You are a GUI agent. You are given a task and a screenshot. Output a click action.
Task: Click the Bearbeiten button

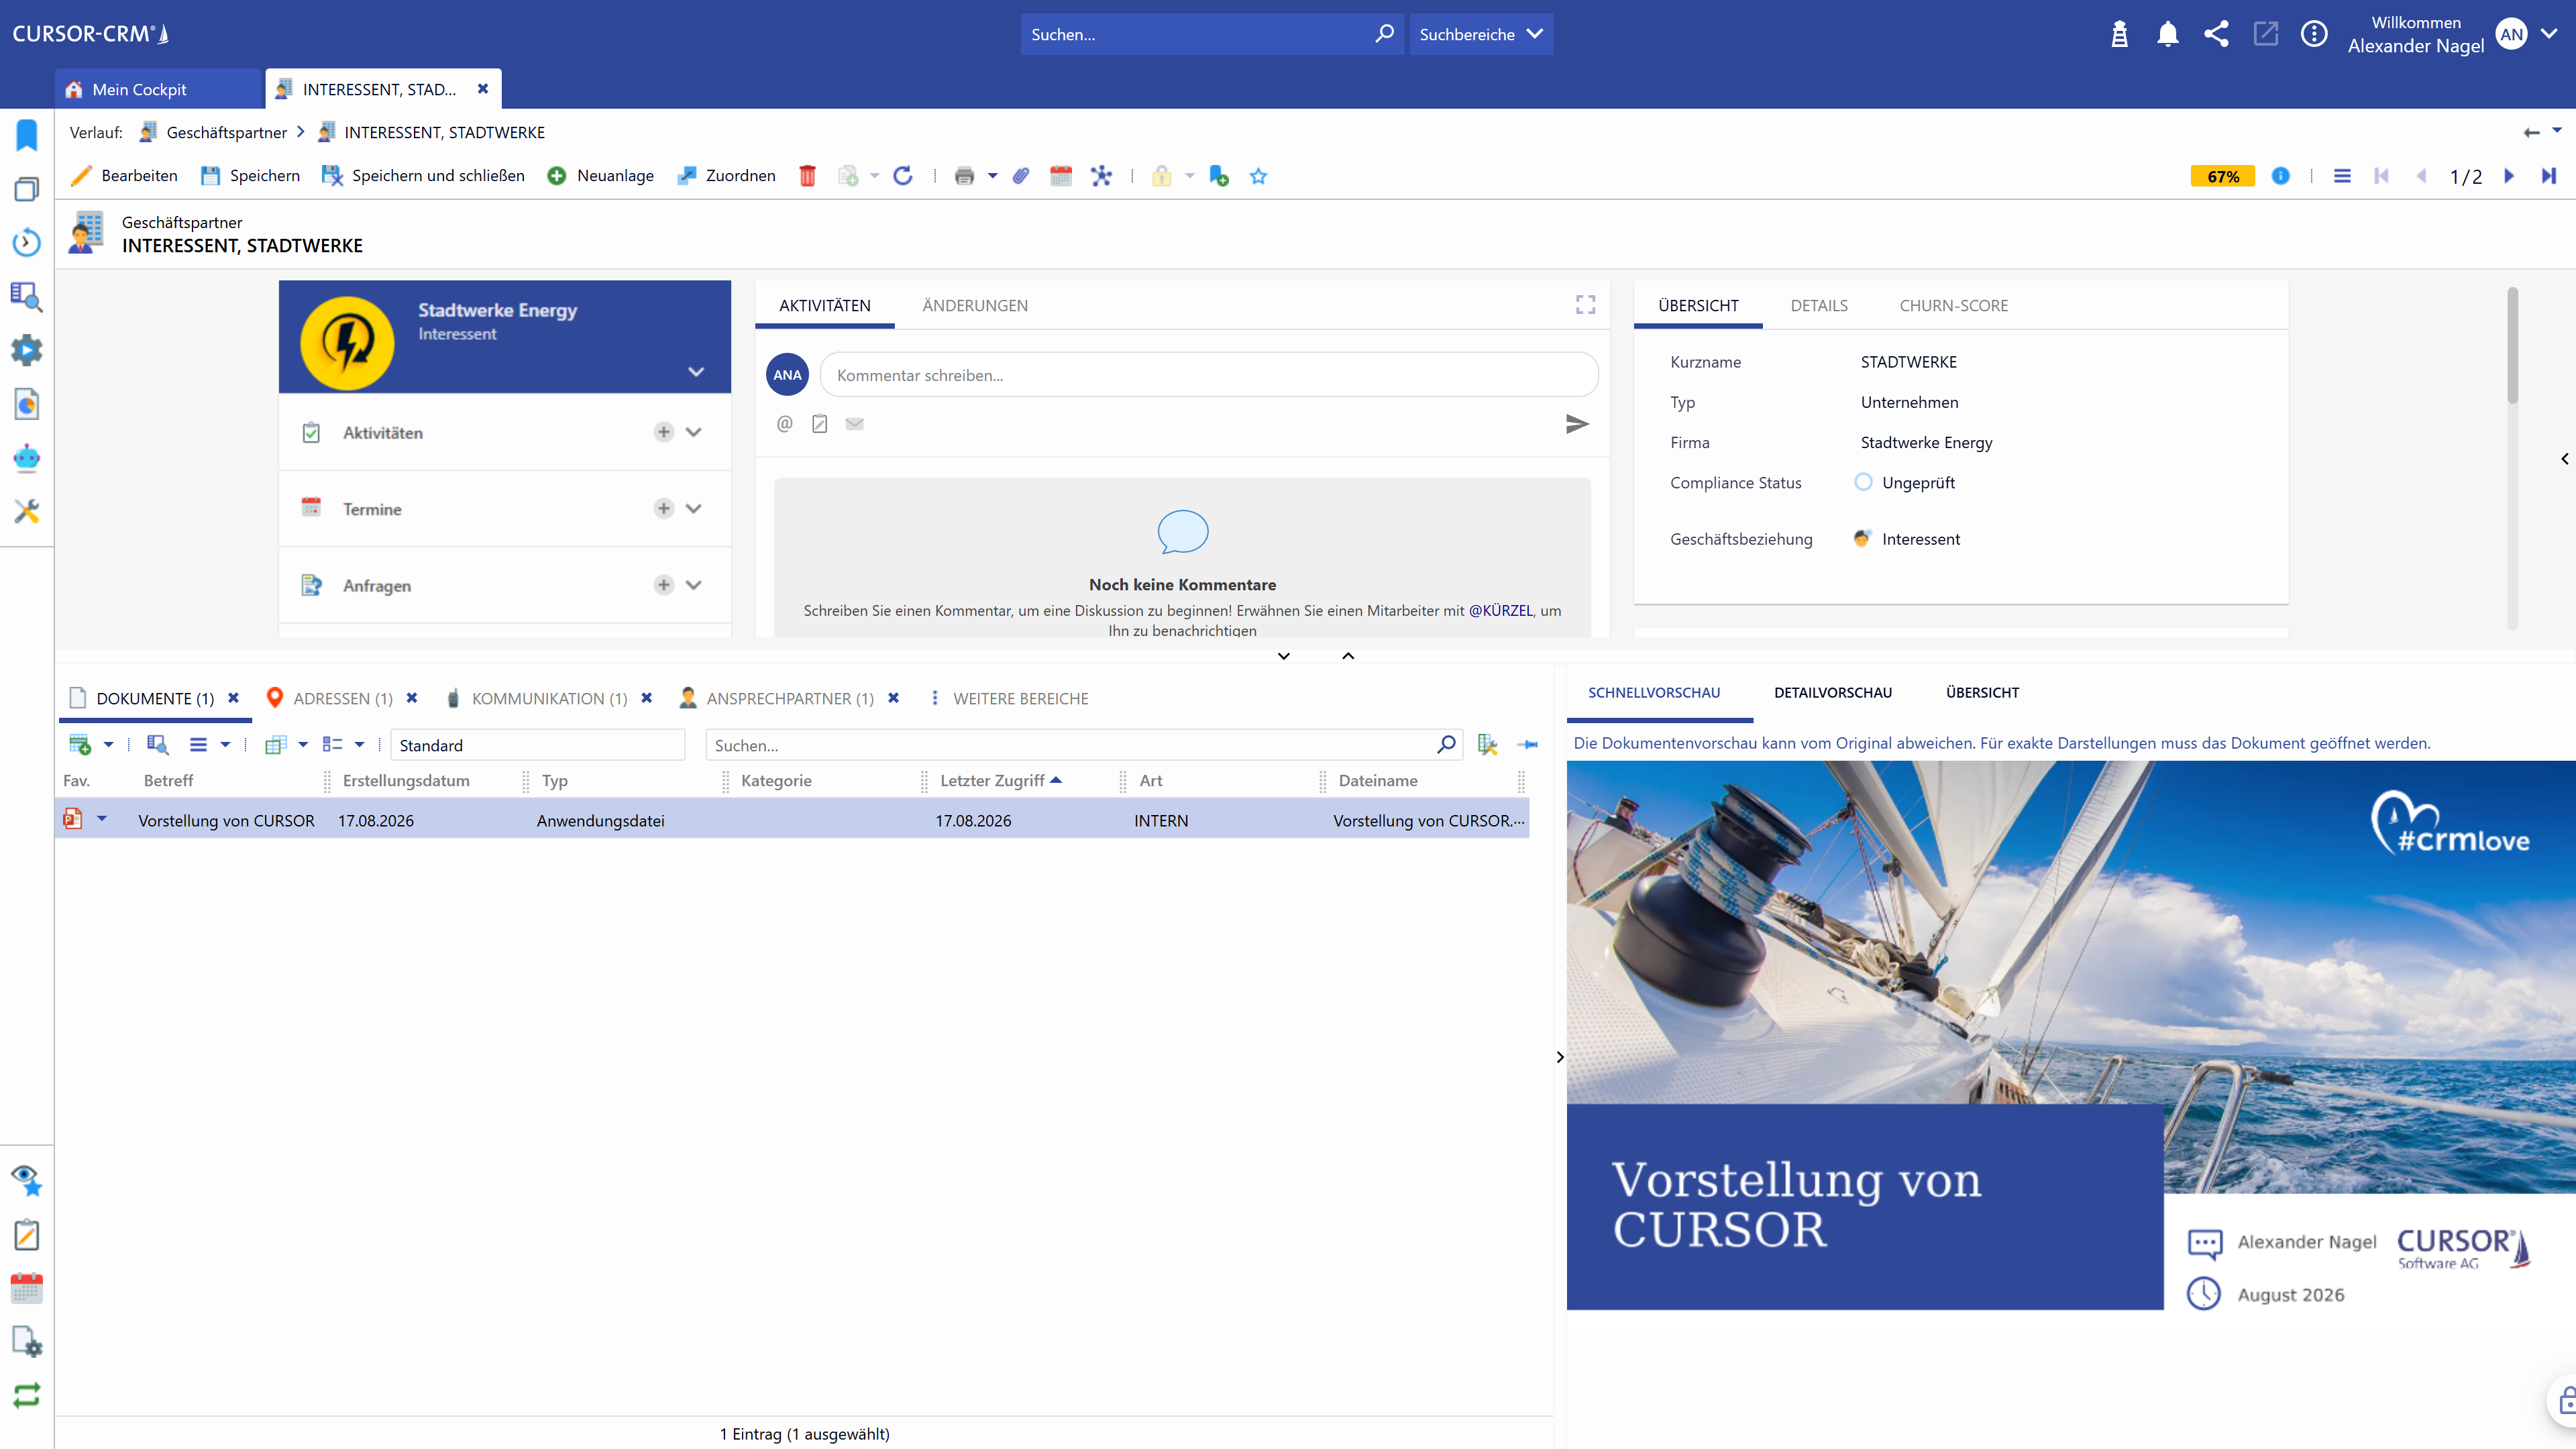tap(125, 176)
